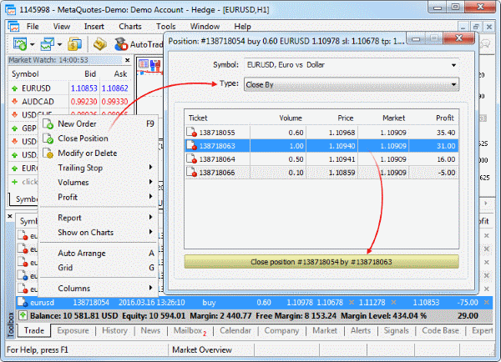This screenshot has width=501, height=362.
Task: Click the new chart toolbar icon
Action: pyautogui.click(x=20, y=44)
